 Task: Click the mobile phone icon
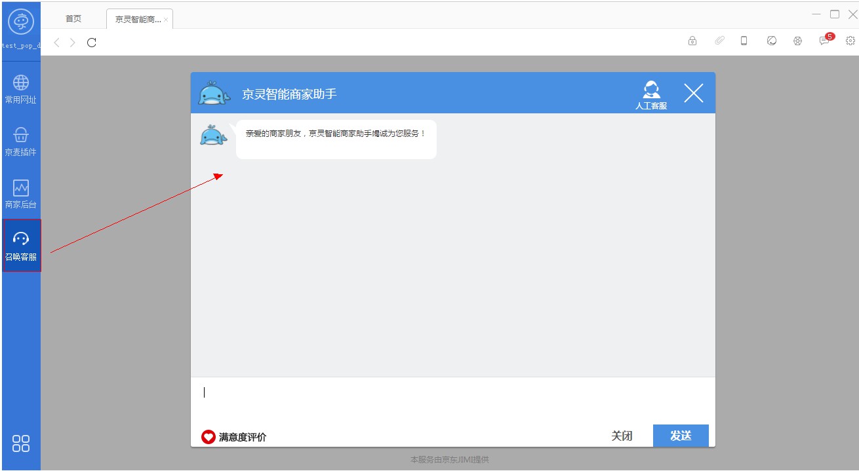tap(744, 41)
